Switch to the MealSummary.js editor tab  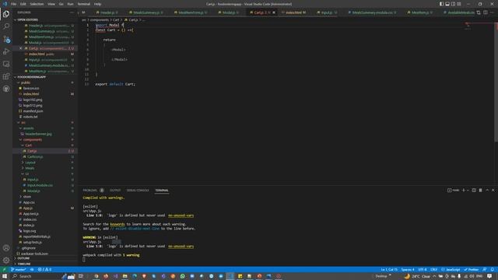pos(146,12)
